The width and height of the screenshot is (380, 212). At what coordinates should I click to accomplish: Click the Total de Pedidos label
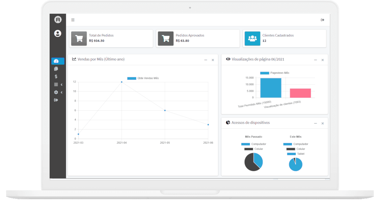point(101,35)
